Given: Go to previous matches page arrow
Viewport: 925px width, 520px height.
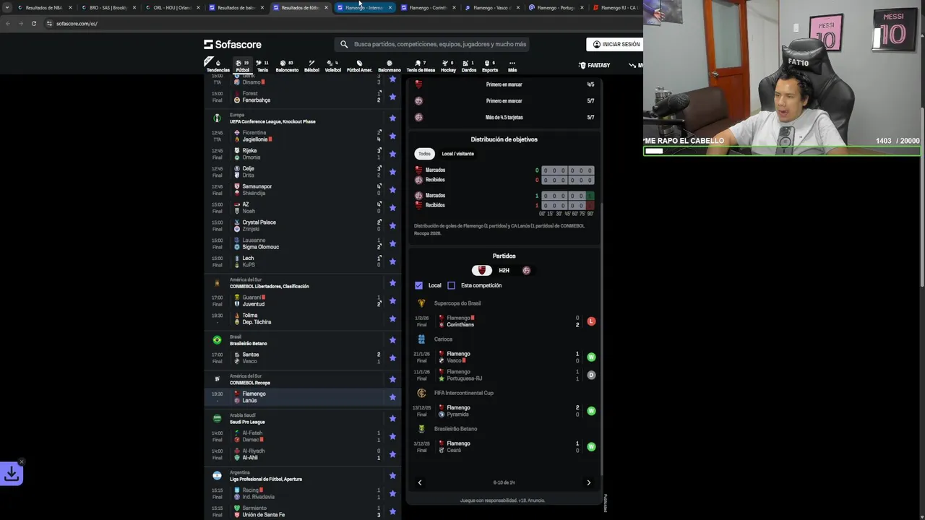Looking at the screenshot, I should tap(420, 482).
